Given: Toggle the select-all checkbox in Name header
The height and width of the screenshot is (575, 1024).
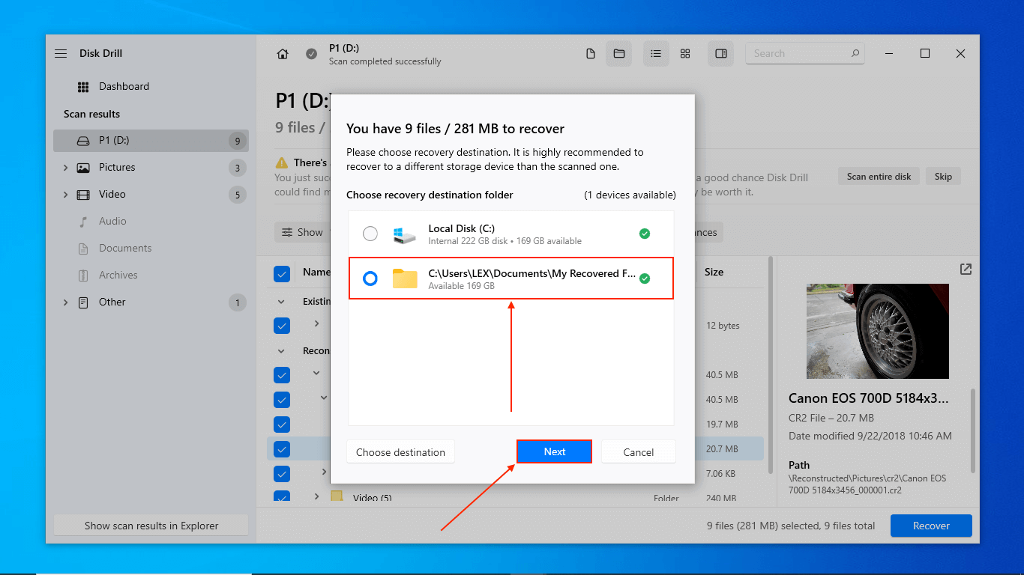Looking at the screenshot, I should (282, 274).
